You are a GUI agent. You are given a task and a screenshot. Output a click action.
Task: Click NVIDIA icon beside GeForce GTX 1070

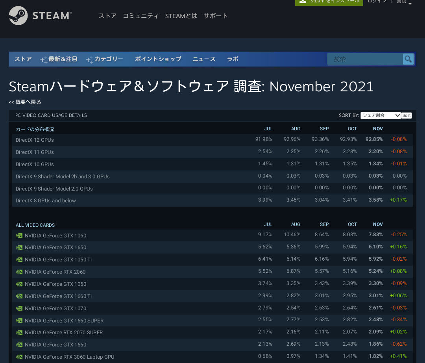pyautogui.click(x=19, y=309)
